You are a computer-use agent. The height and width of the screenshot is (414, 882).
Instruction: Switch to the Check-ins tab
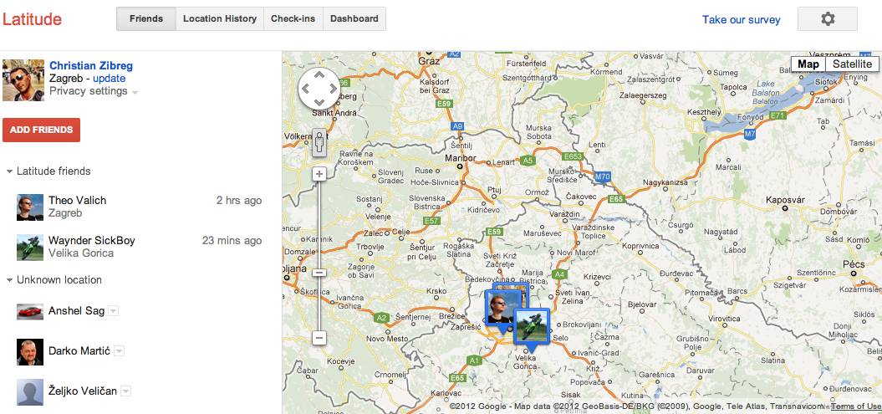click(x=293, y=18)
